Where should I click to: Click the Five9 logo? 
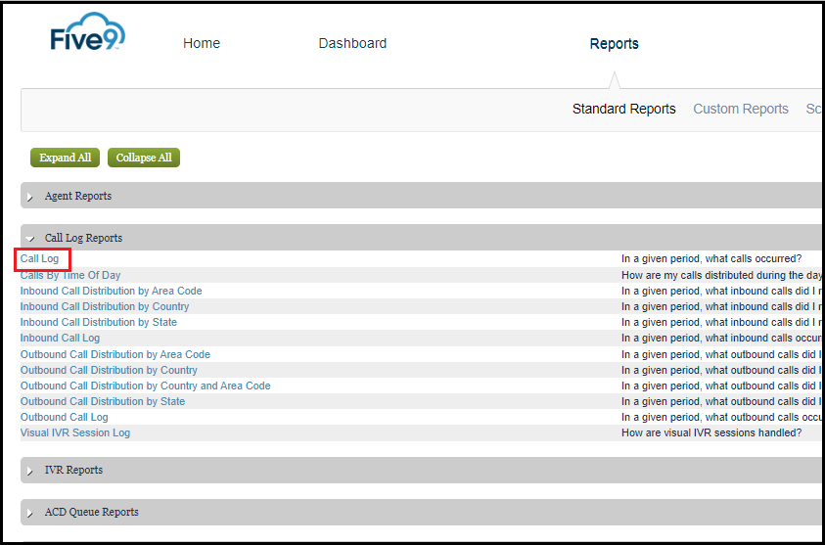coord(88,32)
